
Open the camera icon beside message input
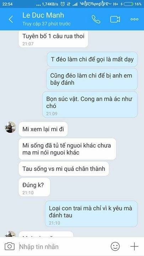click(x=10, y=246)
